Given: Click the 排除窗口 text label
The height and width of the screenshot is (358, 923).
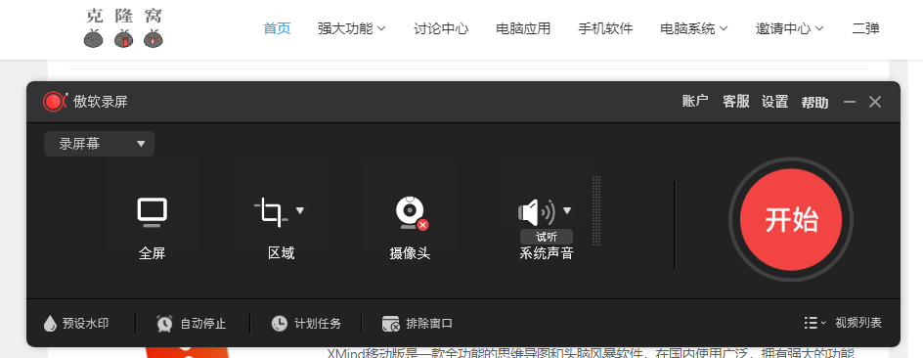Looking at the screenshot, I should pyautogui.click(x=429, y=323).
